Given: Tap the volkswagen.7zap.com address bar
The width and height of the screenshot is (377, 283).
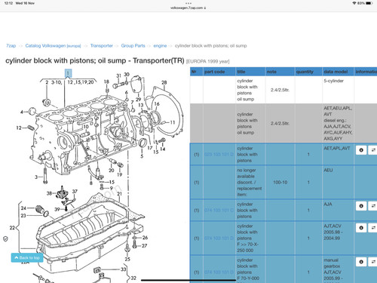Looking at the screenshot, I should [x=188, y=8].
